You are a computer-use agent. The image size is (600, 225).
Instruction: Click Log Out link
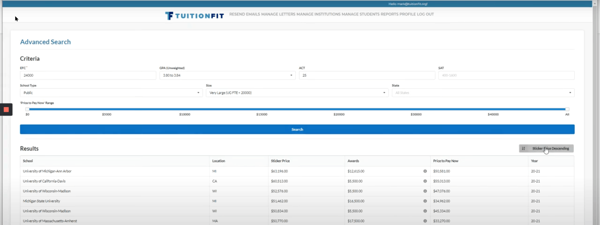pos(425,14)
